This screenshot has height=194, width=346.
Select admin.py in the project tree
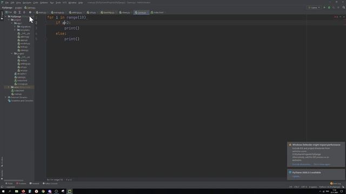(x=23, y=37)
